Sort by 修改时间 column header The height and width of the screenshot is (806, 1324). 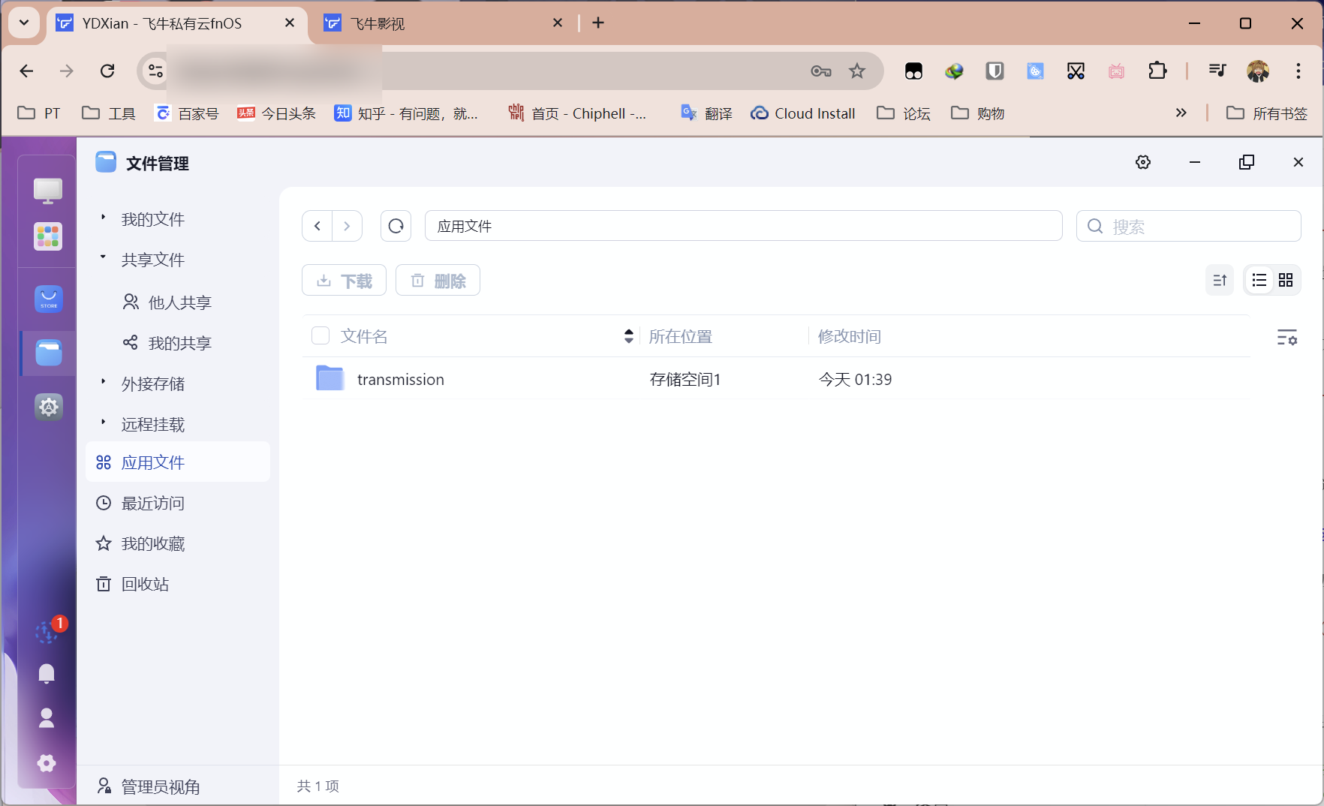coord(850,336)
